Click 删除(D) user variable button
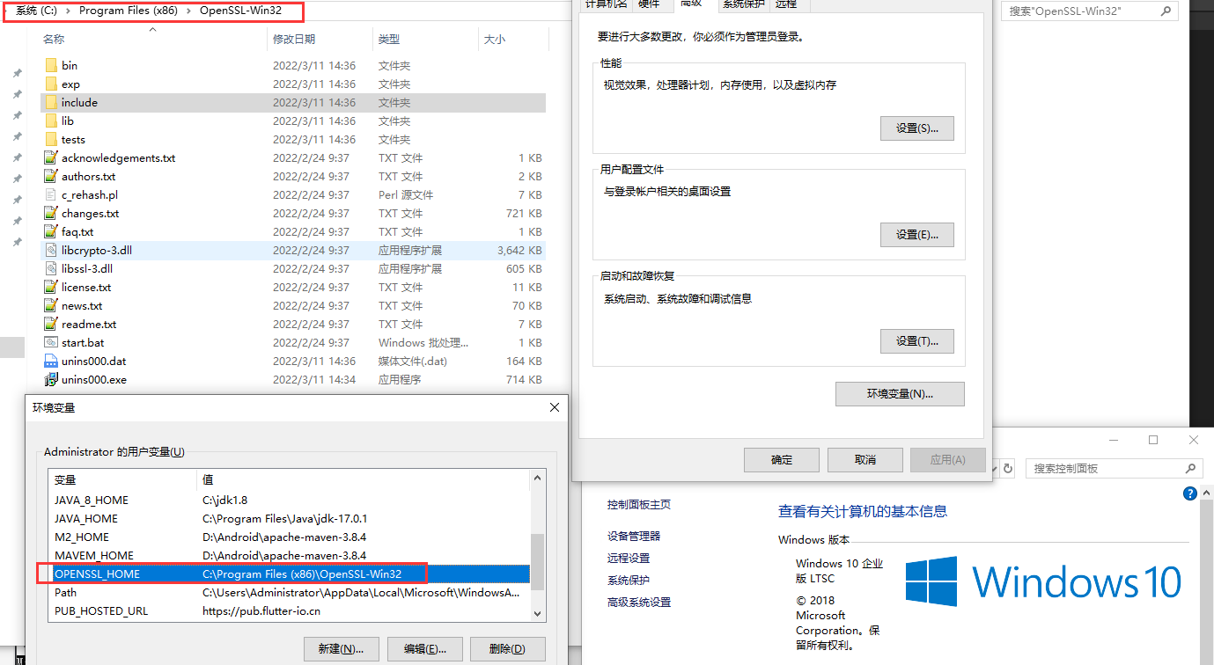This screenshot has width=1214, height=665. click(x=508, y=649)
